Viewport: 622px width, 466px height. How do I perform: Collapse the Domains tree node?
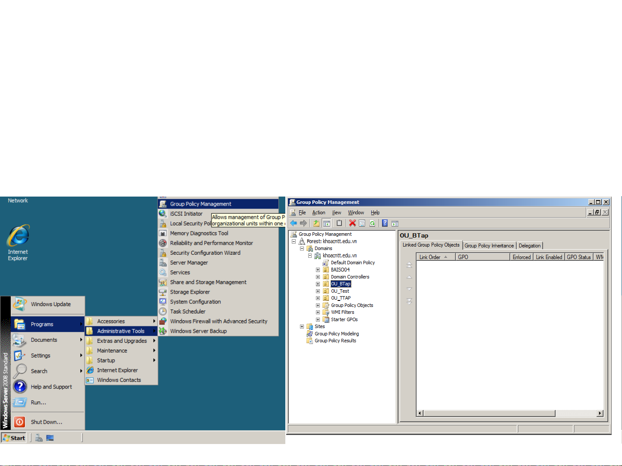point(302,248)
